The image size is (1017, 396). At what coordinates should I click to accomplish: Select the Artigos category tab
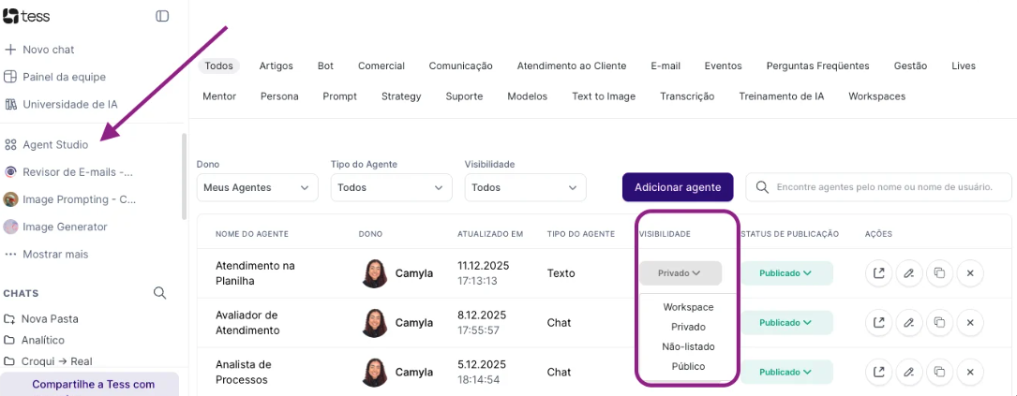click(277, 66)
